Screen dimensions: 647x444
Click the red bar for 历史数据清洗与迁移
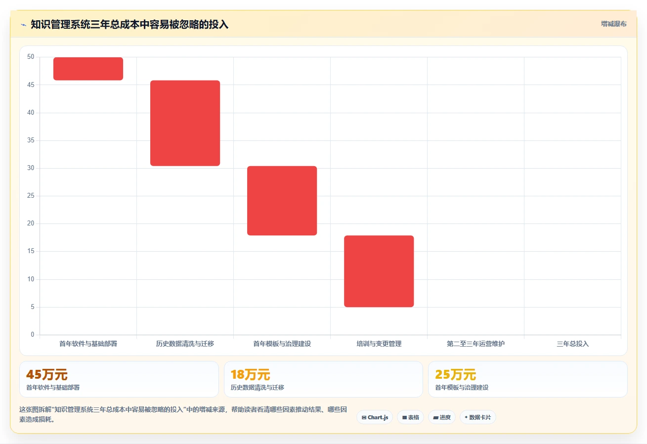pos(185,123)
